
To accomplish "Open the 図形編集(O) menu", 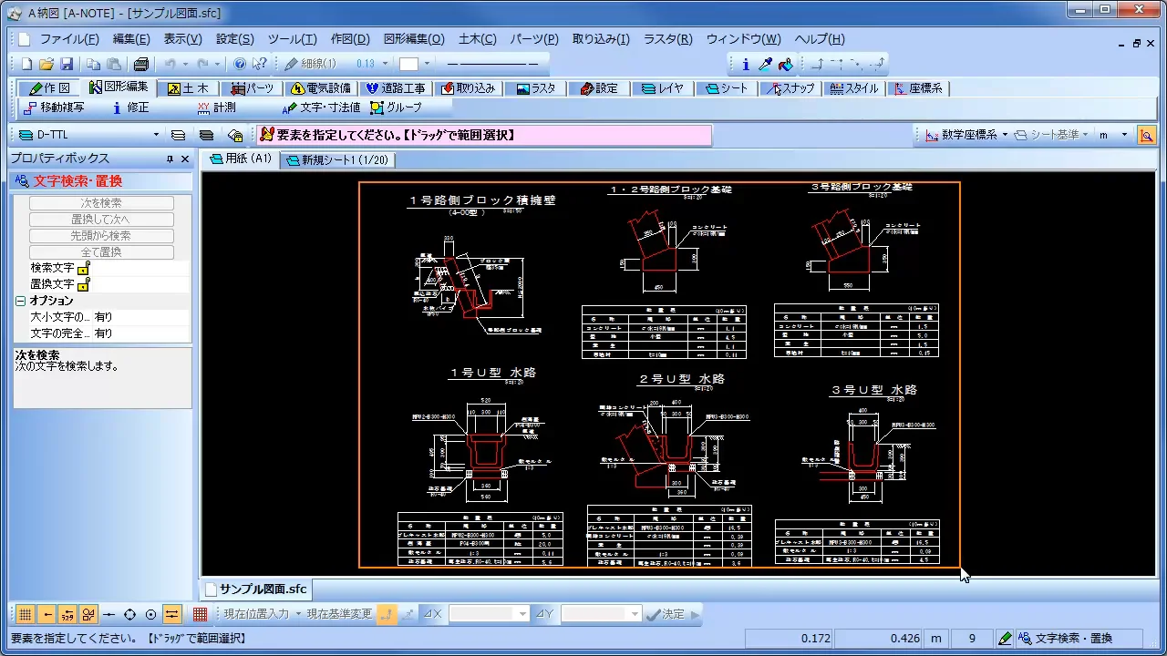I will click(x=413, y=39).
